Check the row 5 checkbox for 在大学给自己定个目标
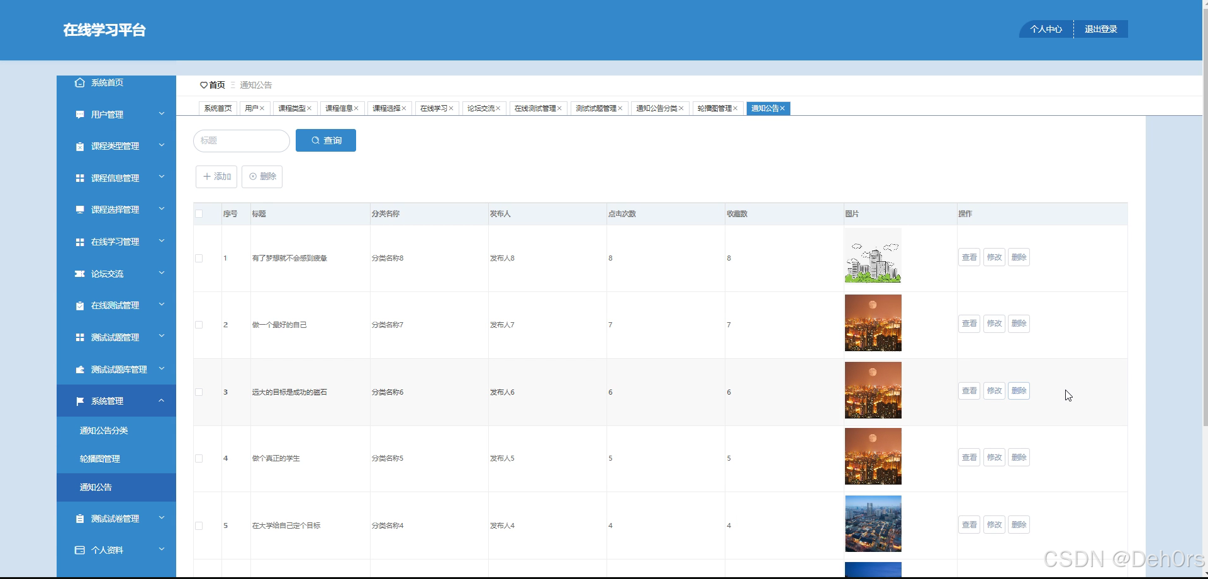1208x579 pixels. (x=199, y=526)
